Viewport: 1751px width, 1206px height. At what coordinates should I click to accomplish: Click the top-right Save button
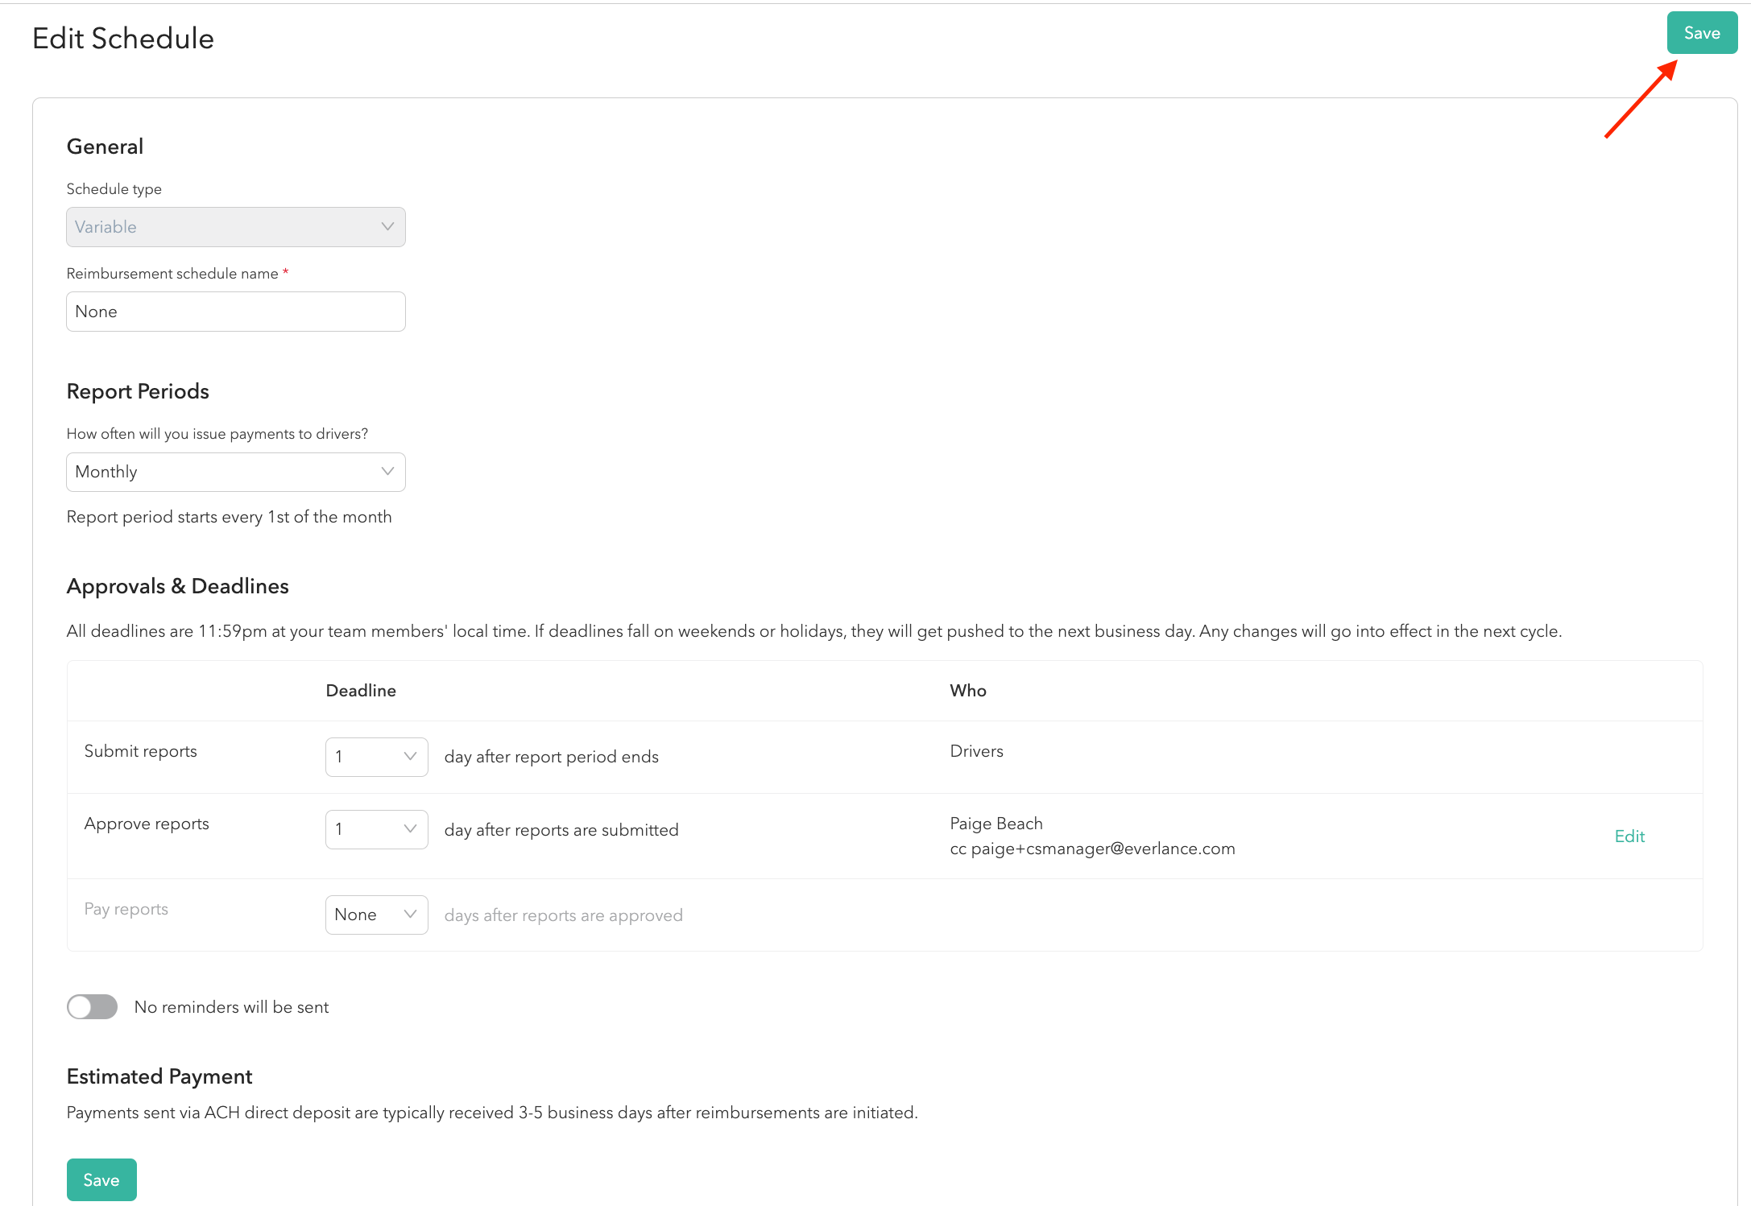(1701, 33)
